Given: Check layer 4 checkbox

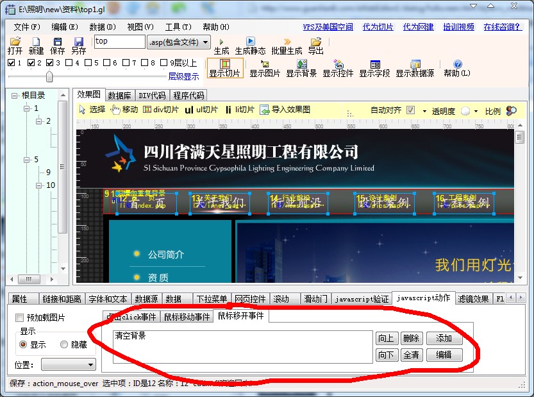Looking at the screenshot, I should tap(69, 63).
